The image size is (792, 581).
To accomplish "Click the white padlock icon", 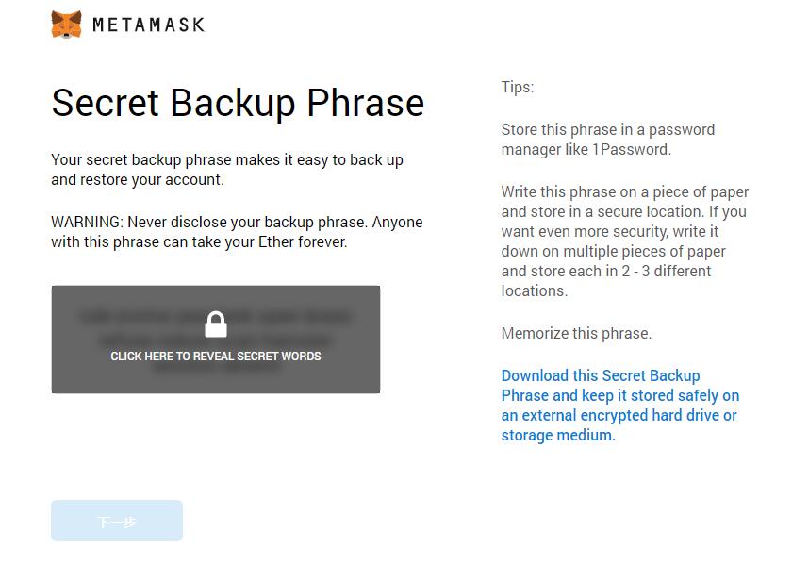I will click(216, 324).
